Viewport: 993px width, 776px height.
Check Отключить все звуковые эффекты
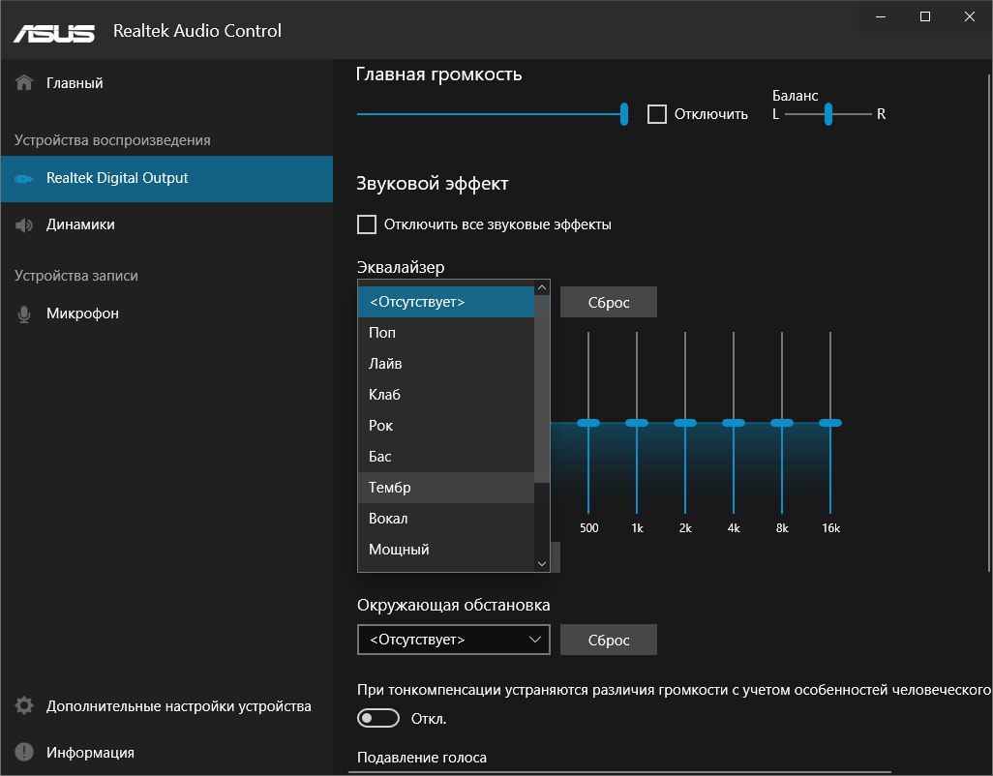(x=367, y=224)
